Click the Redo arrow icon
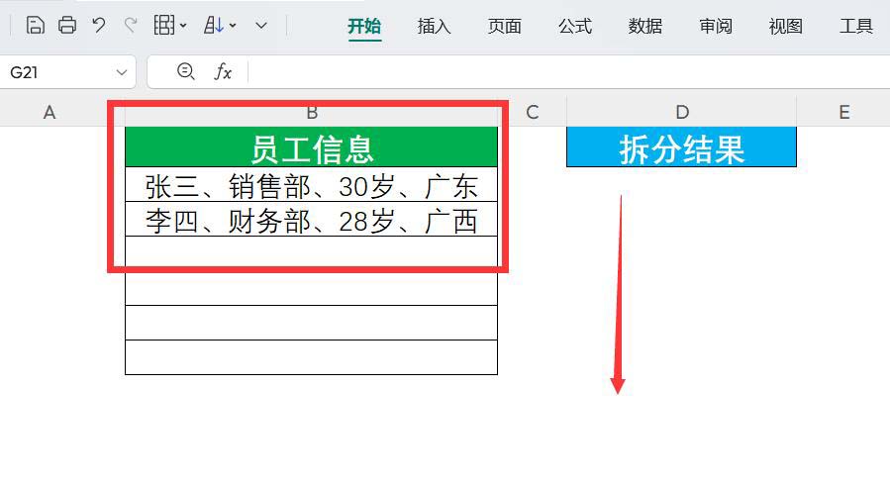Image resolution: width=890 pixels, height=487 pixels. [x=130, y=26]
